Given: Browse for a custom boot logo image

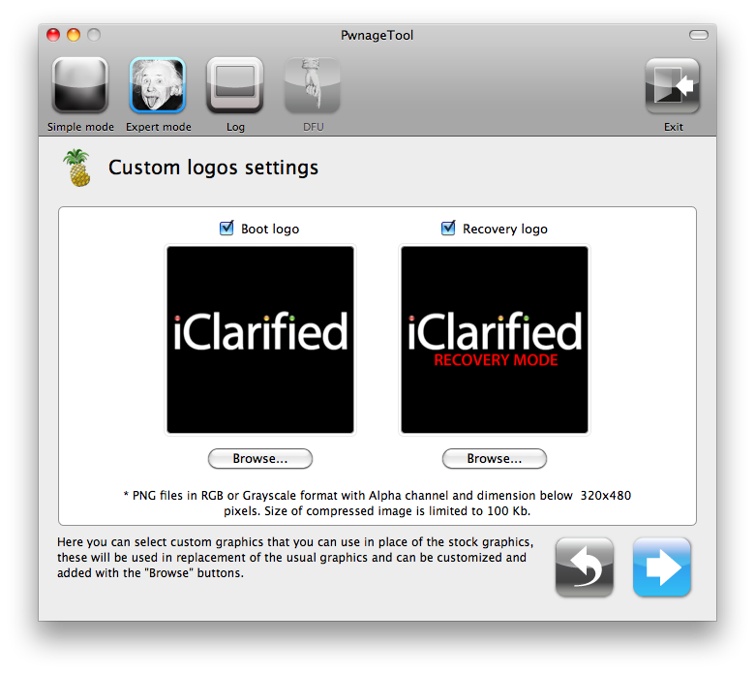Looking at the screenshot, I should click(x=260, y=458).
